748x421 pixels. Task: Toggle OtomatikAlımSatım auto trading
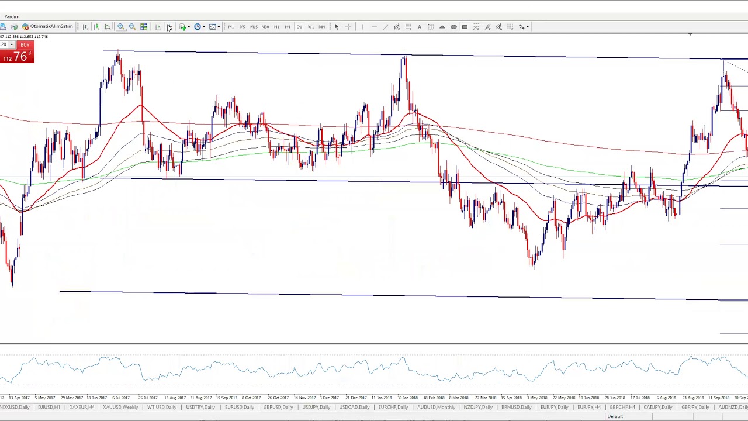pos(47,27)
